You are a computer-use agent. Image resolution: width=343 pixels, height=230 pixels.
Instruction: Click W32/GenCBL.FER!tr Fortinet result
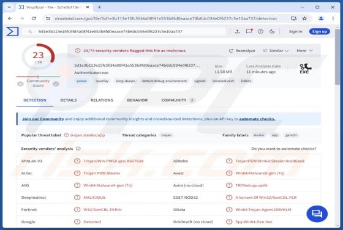(x=102, y=209)
